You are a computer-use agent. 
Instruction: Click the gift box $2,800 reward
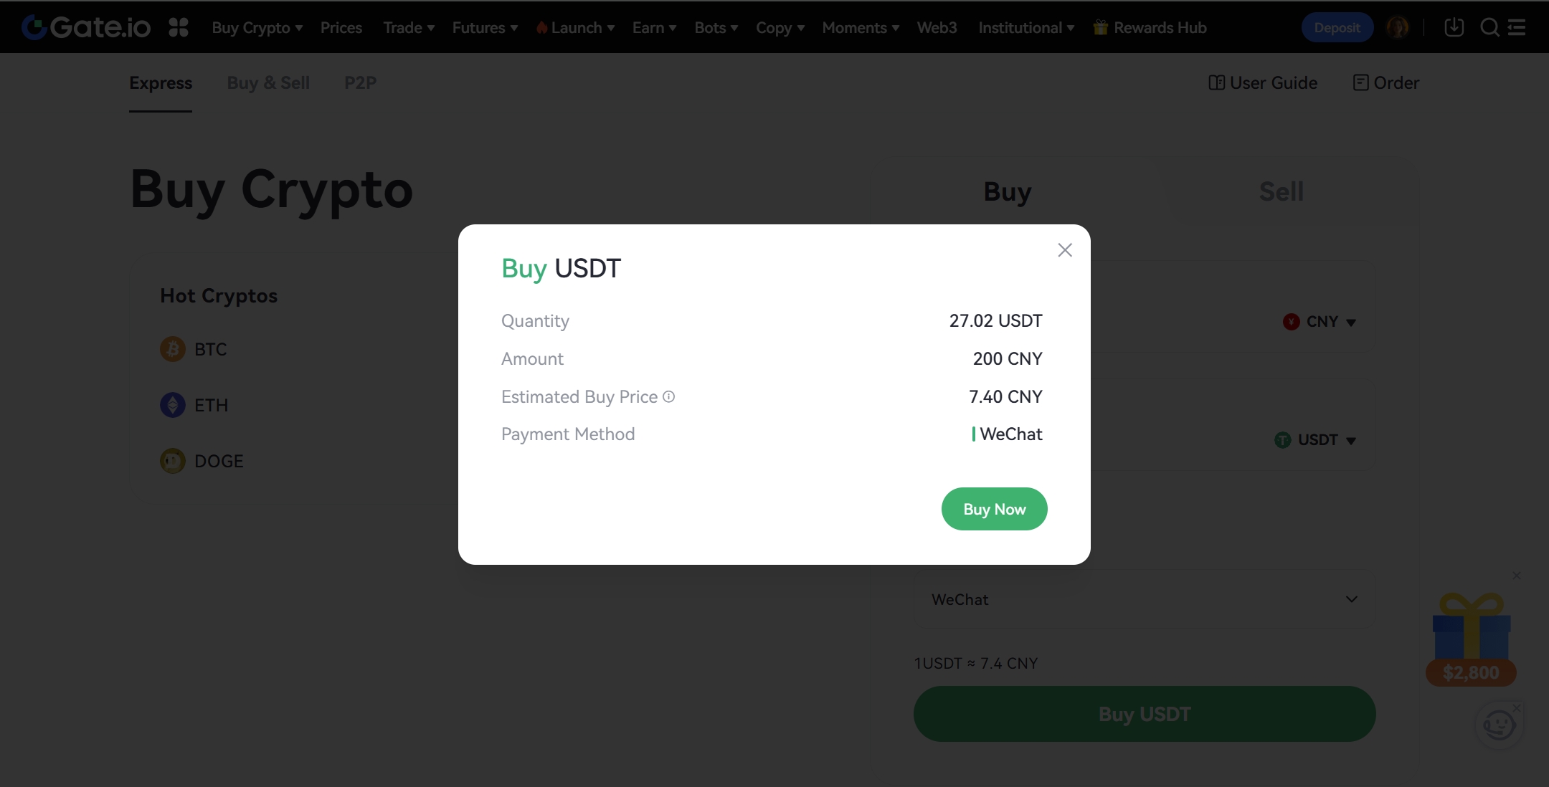(1471, 638)
